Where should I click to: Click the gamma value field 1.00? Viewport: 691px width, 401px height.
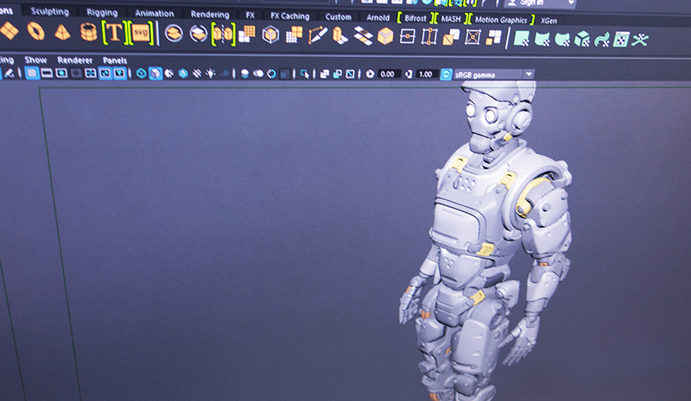click(x=426, y=74)
